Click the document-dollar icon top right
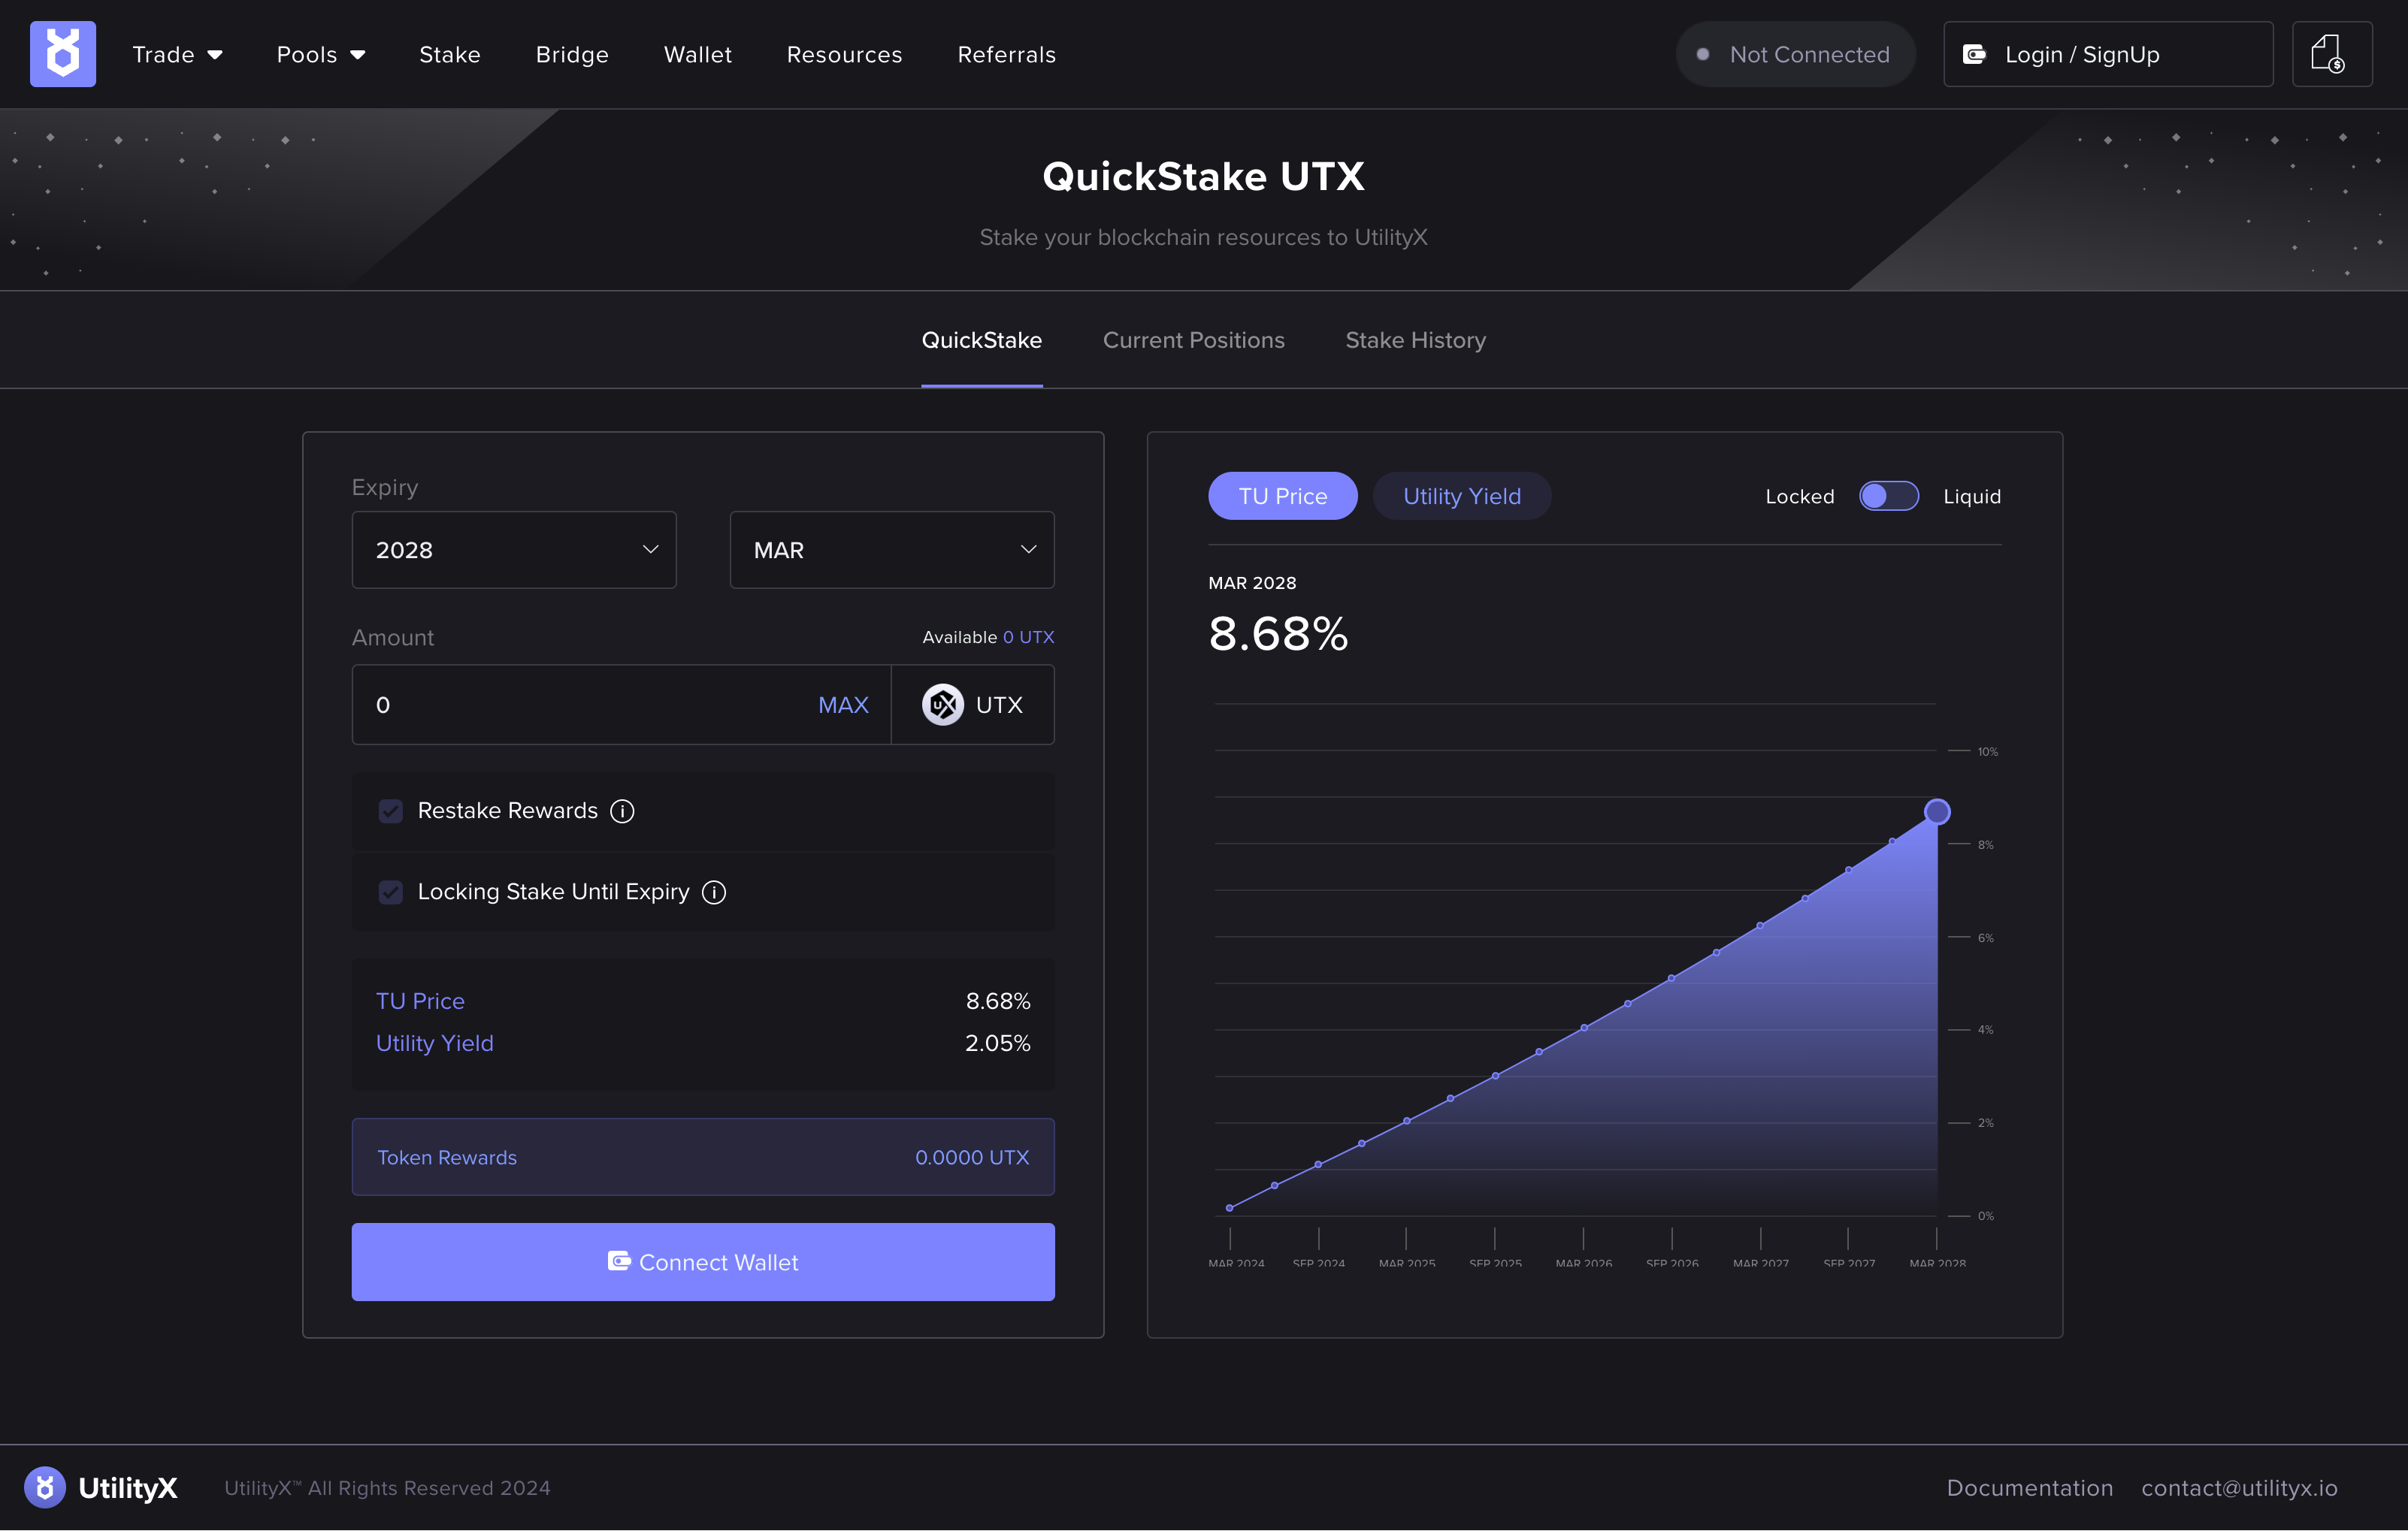Image resolution: width=2408 pixels, height=1531 pixels. [x=2331, y=54]
